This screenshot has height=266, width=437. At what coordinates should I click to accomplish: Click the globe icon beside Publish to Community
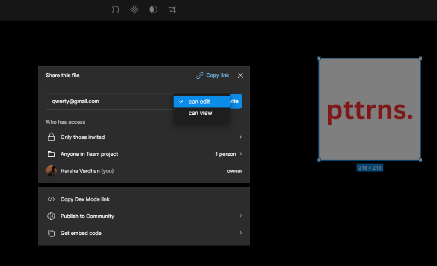(51, 216)
